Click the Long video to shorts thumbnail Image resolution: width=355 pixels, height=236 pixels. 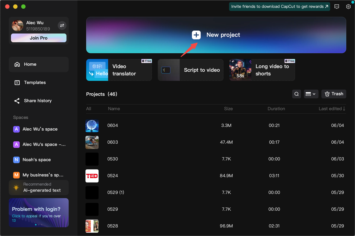[x=240, y=70]
